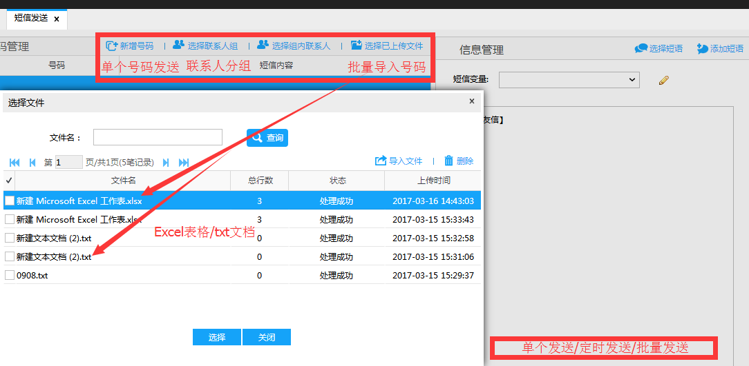749x366 pixels.
Task: Tick the highlighted Excel 工作表.xlsx row checkbox
Action: [10, 201]
